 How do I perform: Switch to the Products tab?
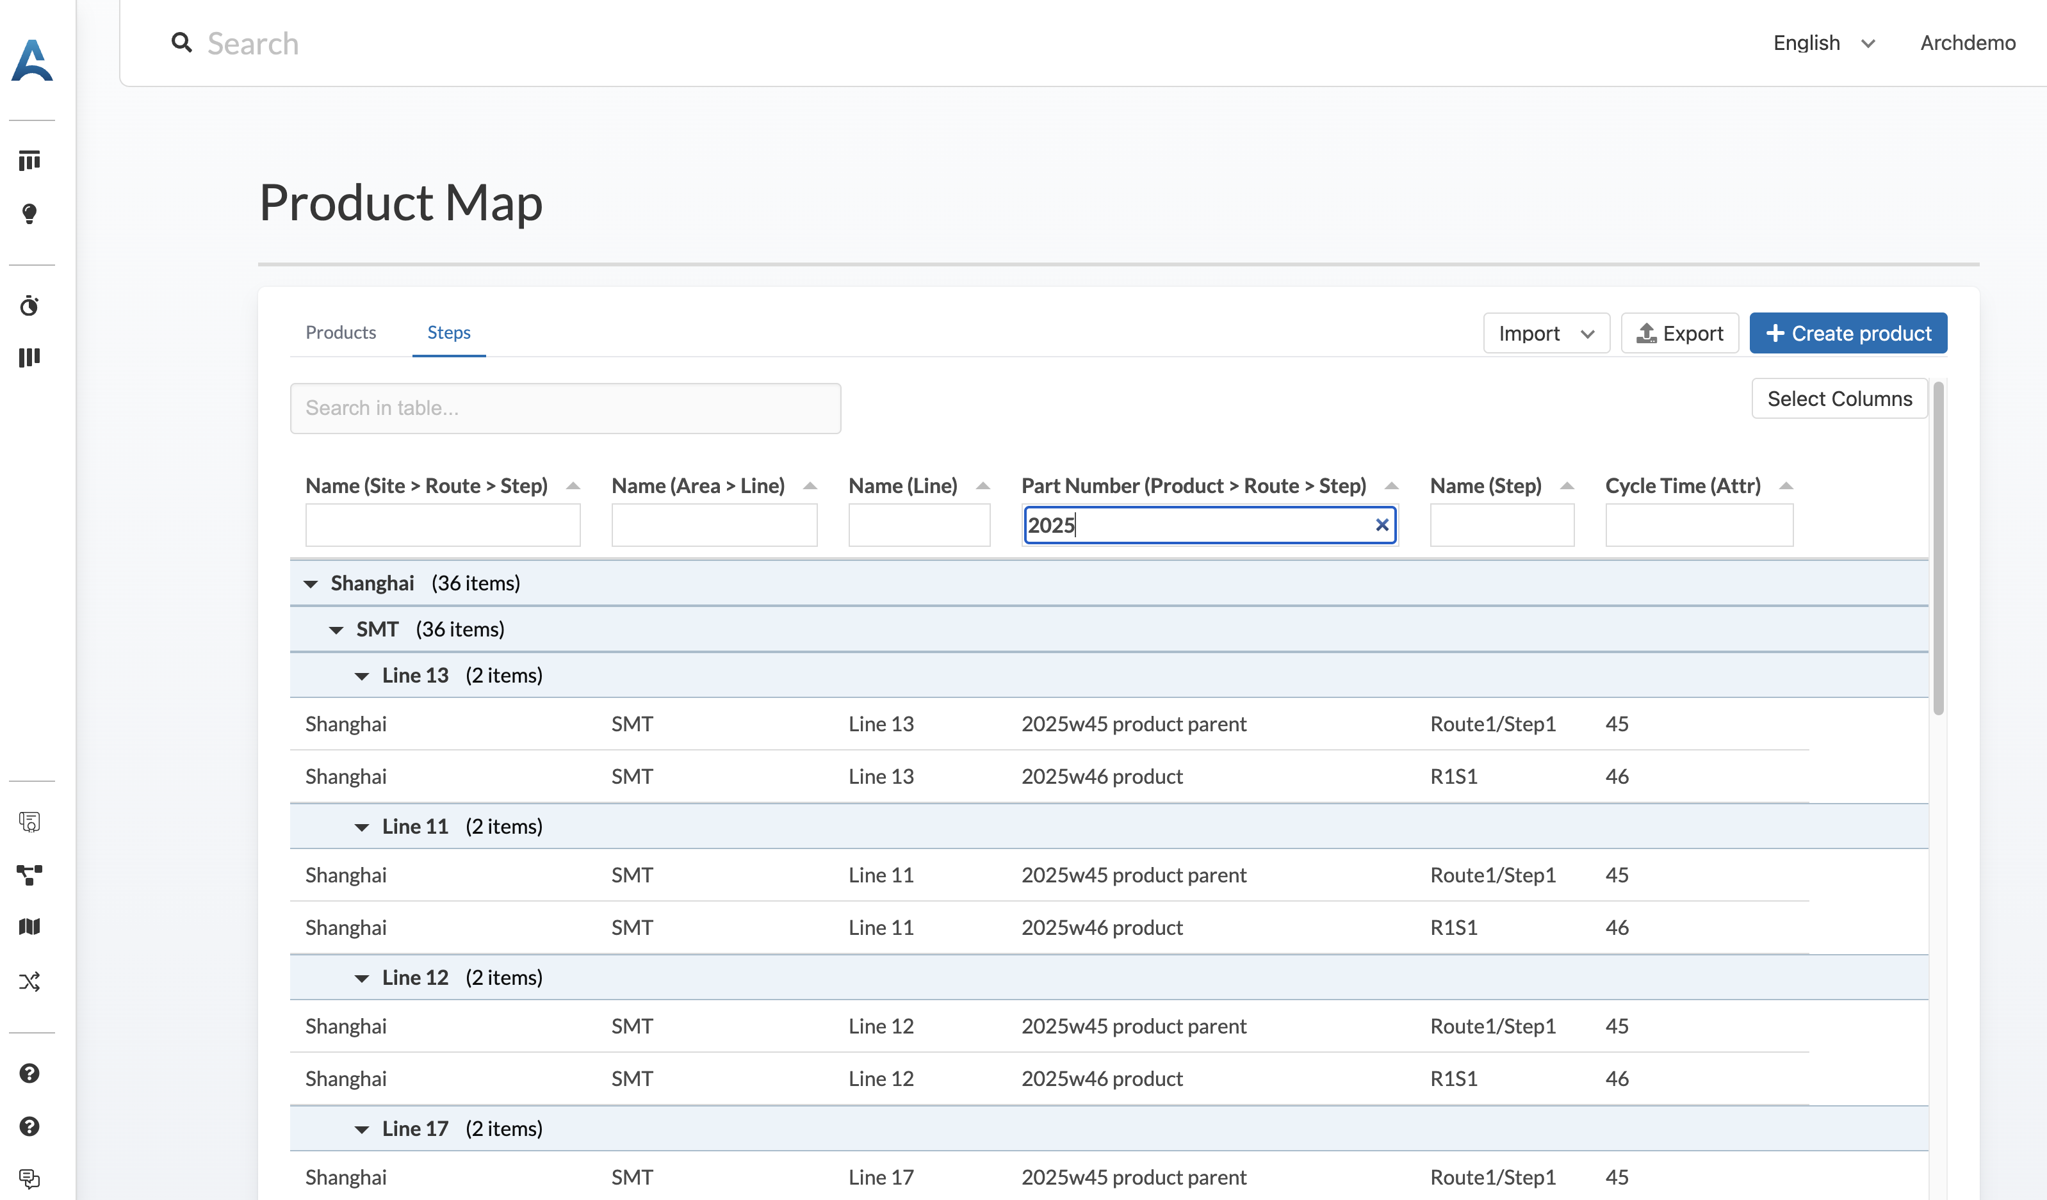(x=340, y=333)
